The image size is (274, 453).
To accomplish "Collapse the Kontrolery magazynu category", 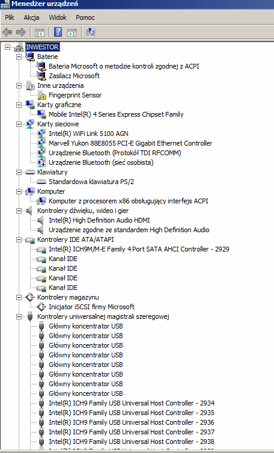I will point(19,297).
